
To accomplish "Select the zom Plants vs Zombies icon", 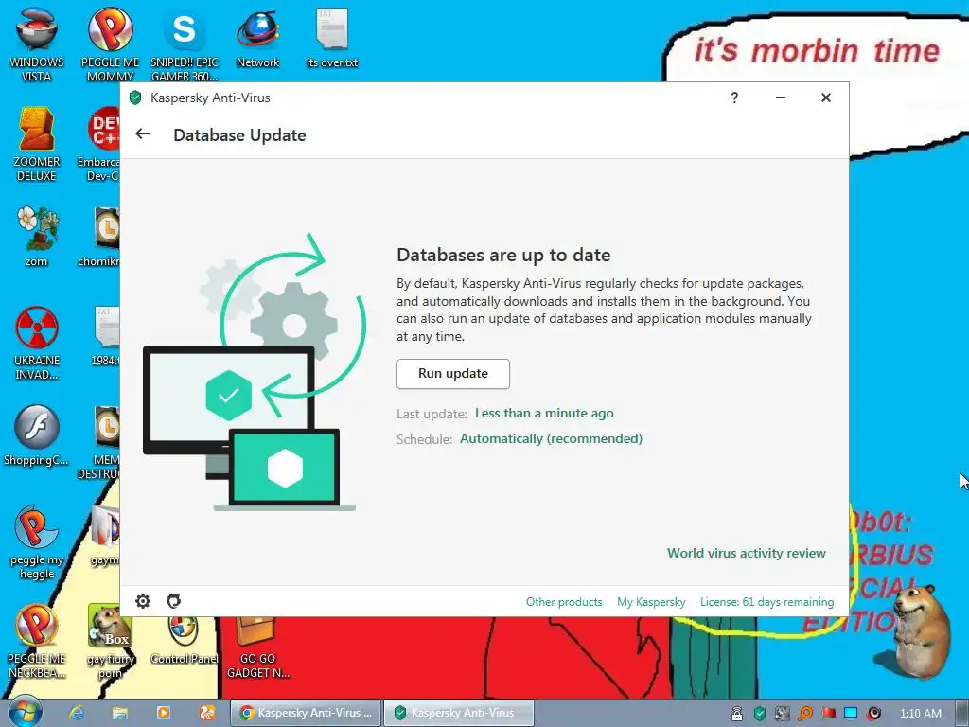I will tap(37, 236).
